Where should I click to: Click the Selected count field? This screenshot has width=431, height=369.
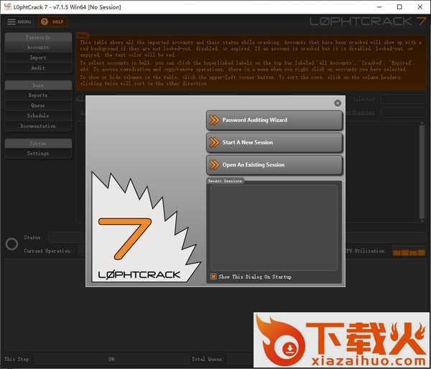pos(403,99)
